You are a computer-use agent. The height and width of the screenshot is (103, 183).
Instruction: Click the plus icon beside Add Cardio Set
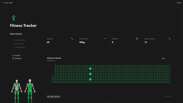pos(13,44)
